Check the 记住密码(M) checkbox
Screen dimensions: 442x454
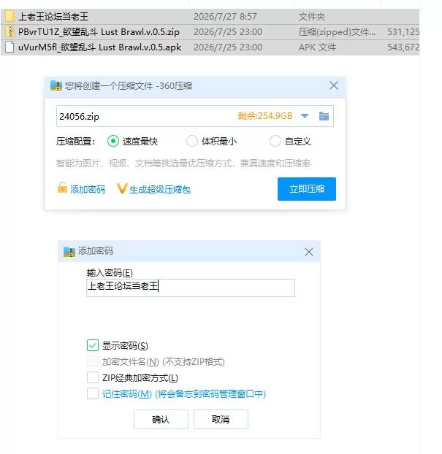coord(93,393)
